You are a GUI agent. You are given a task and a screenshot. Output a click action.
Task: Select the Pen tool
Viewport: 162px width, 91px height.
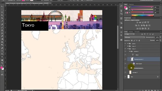pyautogui.click(x=2, y=48)
